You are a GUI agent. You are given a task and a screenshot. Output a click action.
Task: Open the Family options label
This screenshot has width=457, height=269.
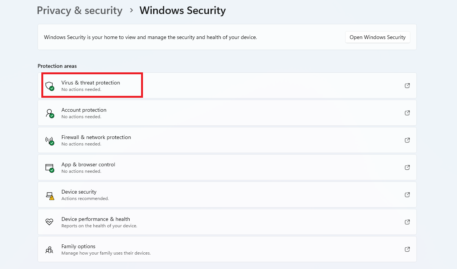79,246
